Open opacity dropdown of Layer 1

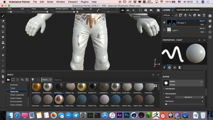point(203,32)
